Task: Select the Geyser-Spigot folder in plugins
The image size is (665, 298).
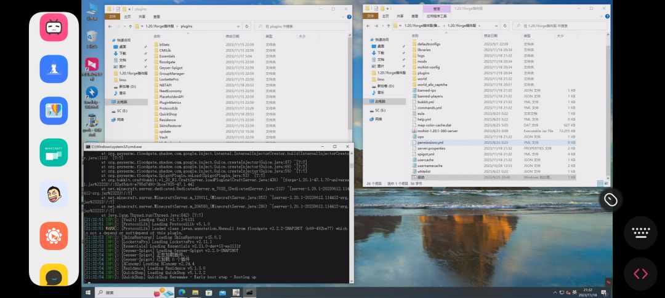Action: pos(171,68)
